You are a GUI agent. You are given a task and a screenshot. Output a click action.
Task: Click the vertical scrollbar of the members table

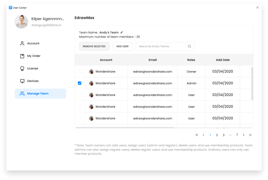(x=252, y=83)
